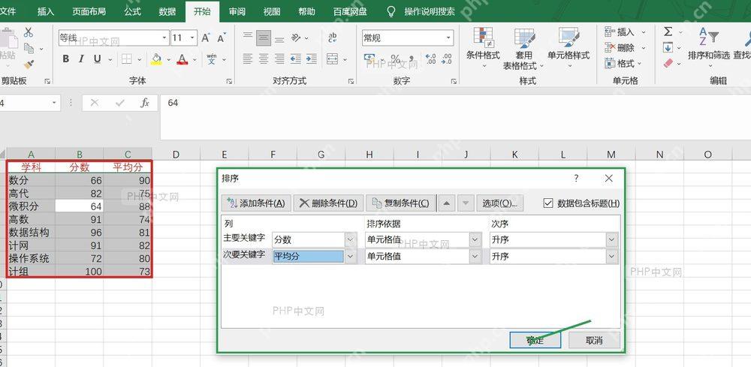Open the 排序和筛选 sort and filter menu
Image resolution: width=751 pixels, height=367 pixels.
tap(709, 48)
